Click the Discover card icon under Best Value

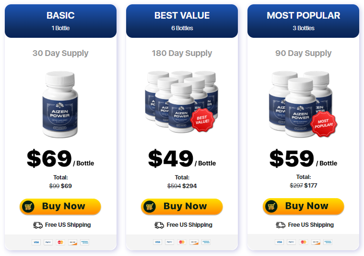point(194,242)
